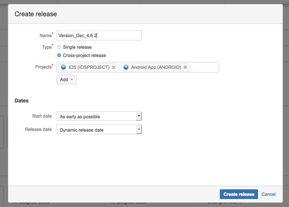Select the Single release radio option
Viewport: 289px width, 207px height.
59,47
